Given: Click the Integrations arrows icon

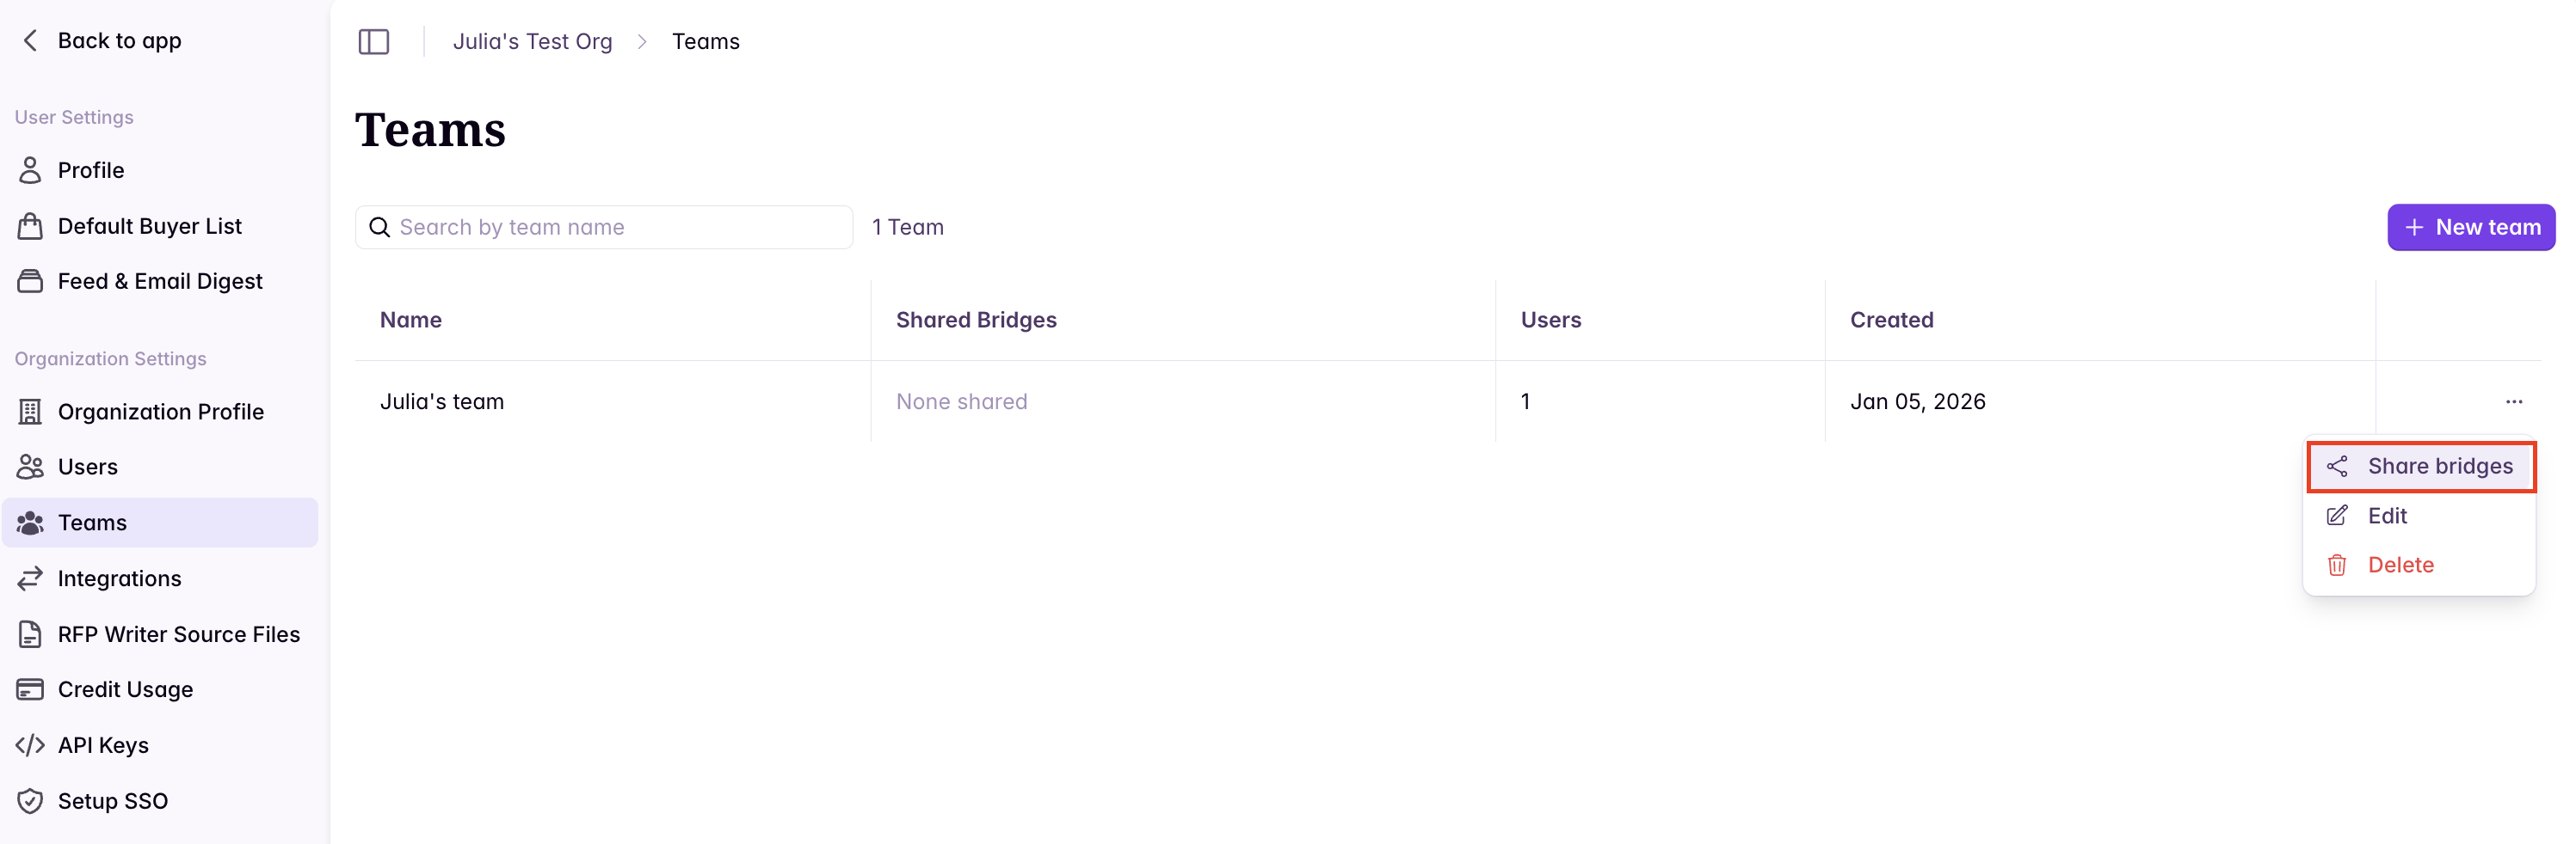Looking at the screenshot, I should (31, 578).
